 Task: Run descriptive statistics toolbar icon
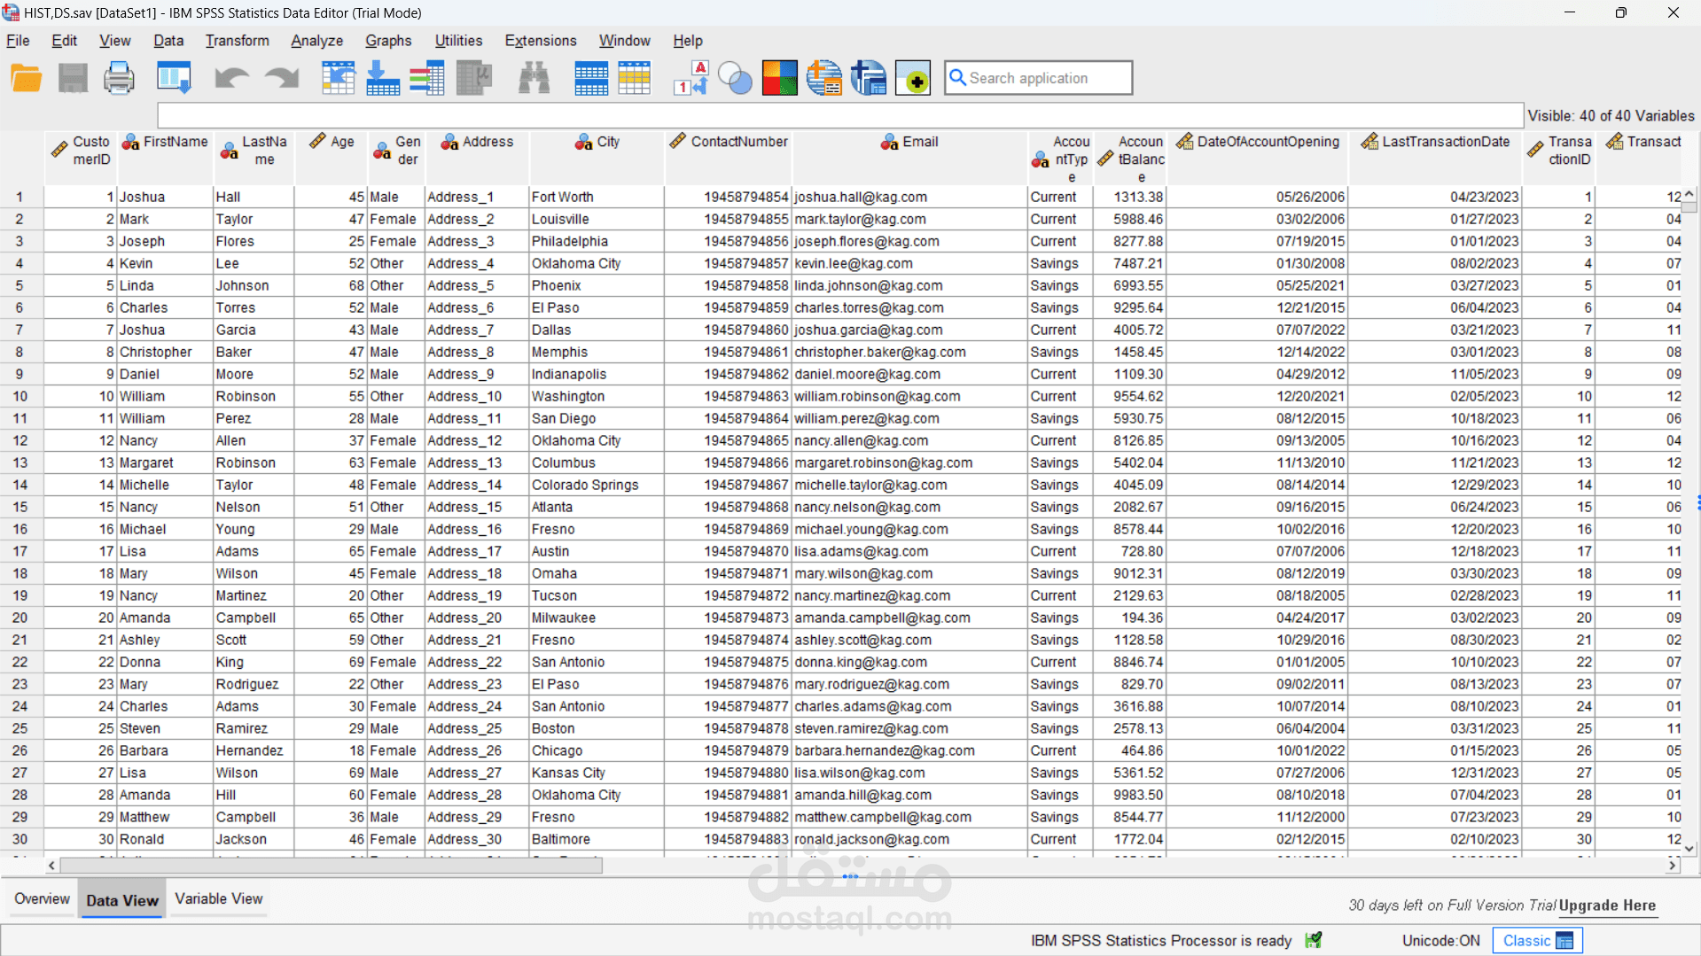tap(474, 79)
